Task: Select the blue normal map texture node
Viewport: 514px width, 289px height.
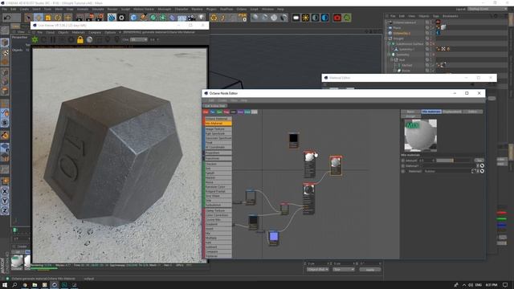Action: point(273,238)
